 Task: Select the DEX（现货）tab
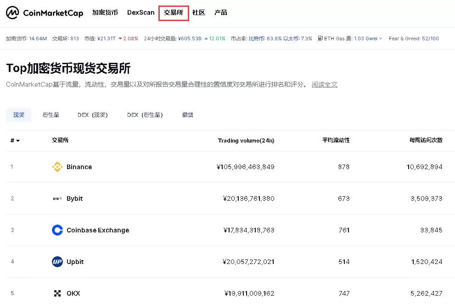pos(93,115)
